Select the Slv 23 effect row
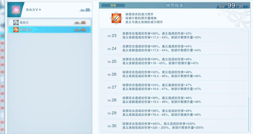Viewport: 253px width, 134px height. [175, 35]
